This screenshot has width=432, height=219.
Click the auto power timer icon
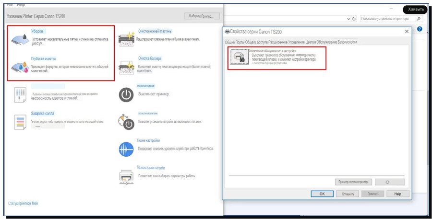pyautogui.click(x=126, y=121)
